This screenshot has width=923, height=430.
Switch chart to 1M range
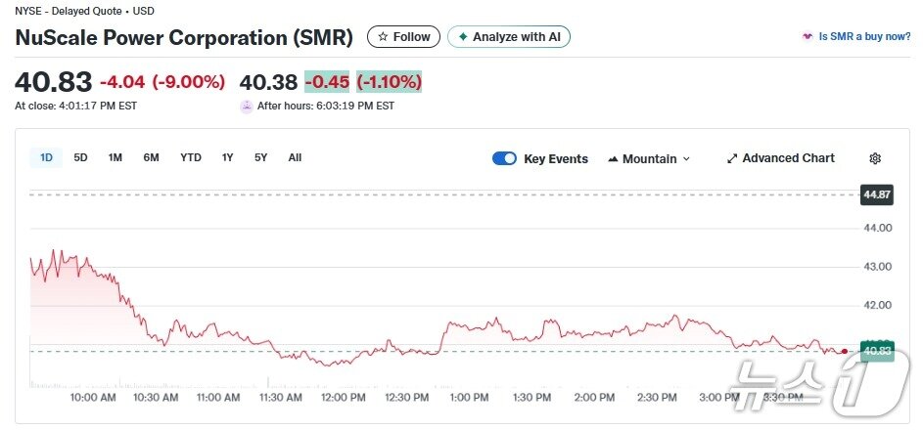[x=115, y=157]
